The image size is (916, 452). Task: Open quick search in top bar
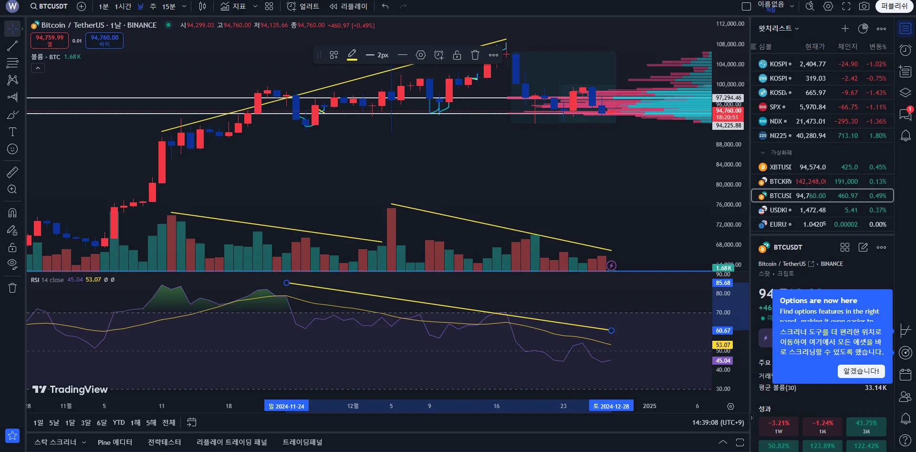tap(810, 7)
